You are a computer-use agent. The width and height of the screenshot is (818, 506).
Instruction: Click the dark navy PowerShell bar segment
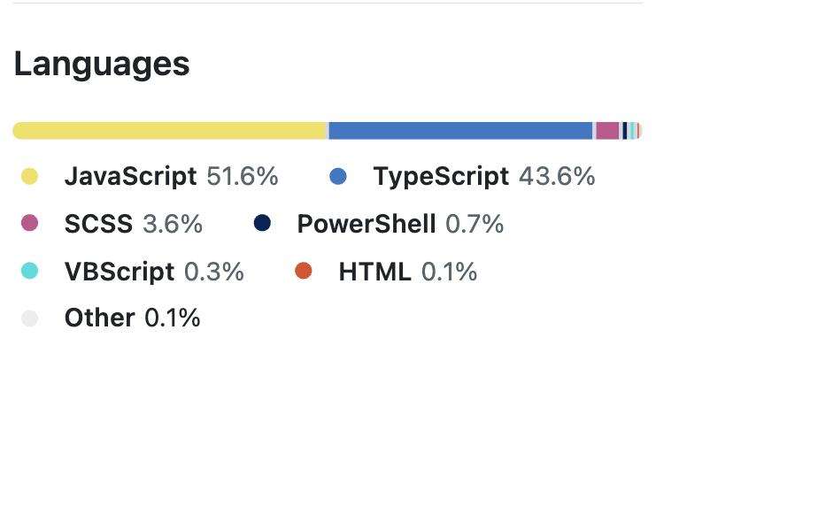624,131
